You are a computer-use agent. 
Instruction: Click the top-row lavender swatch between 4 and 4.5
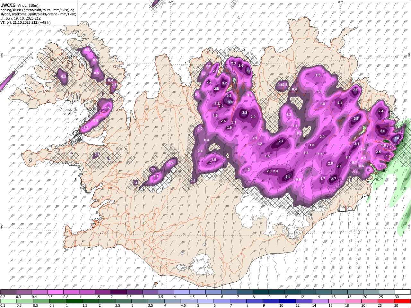(181, 292)
